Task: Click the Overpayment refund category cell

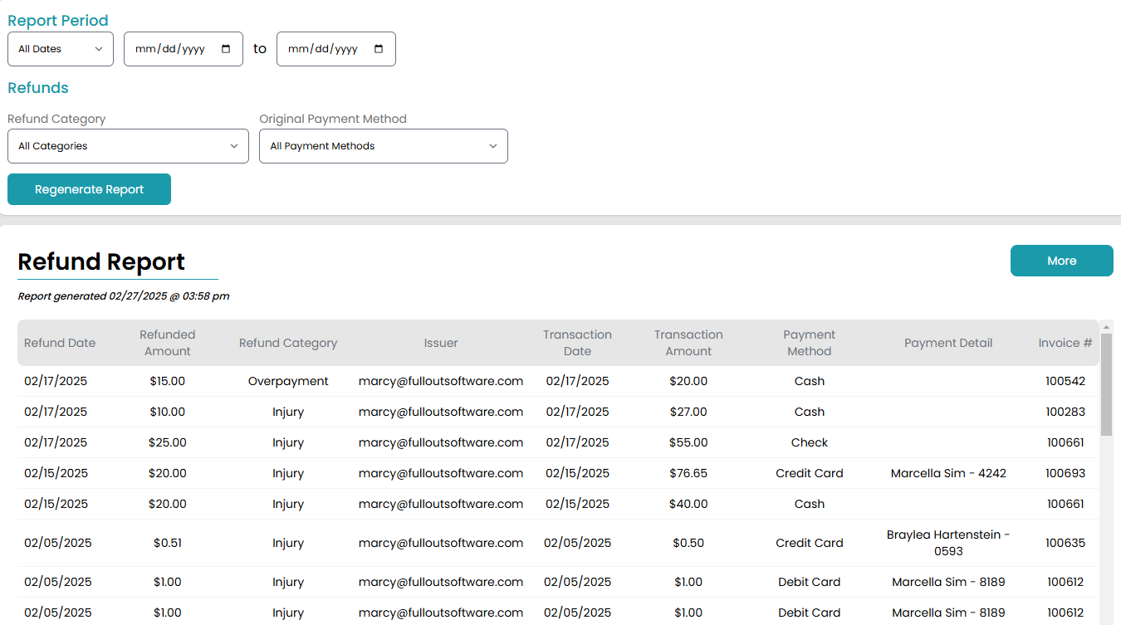Action: 288,381
